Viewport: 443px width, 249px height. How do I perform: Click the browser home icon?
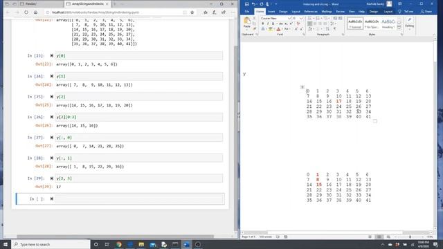point(35,12)
